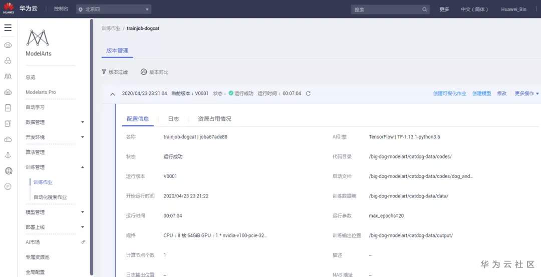Open the 更多操作 dropdown
This screenshot has height=277, width=541.
click(x=526, y=93)
